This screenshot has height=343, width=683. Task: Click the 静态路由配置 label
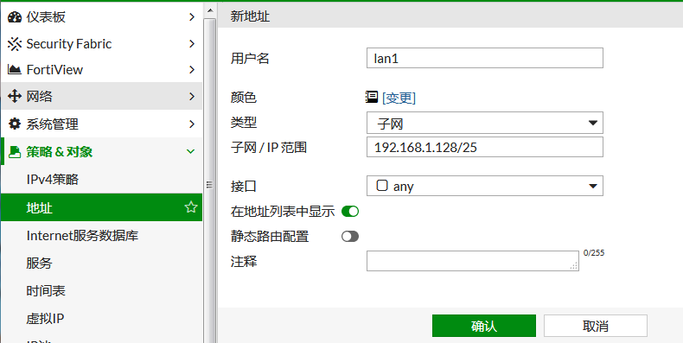point(270,237)
